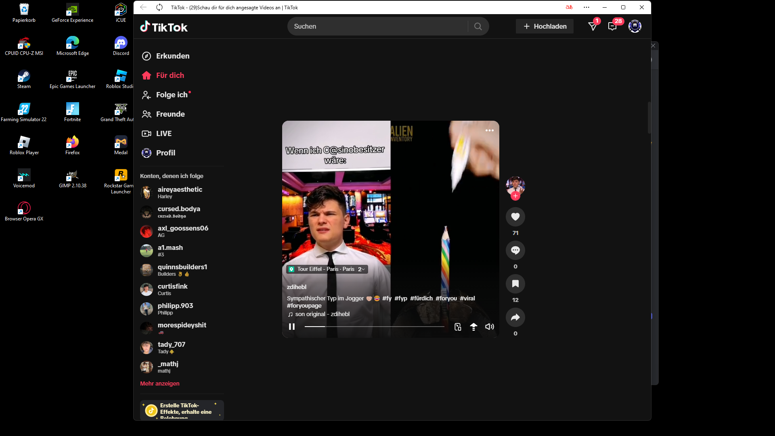The image size is (775, 436).
Task: Open the #fyp hashtag
Action: click(x=401, y=298)
